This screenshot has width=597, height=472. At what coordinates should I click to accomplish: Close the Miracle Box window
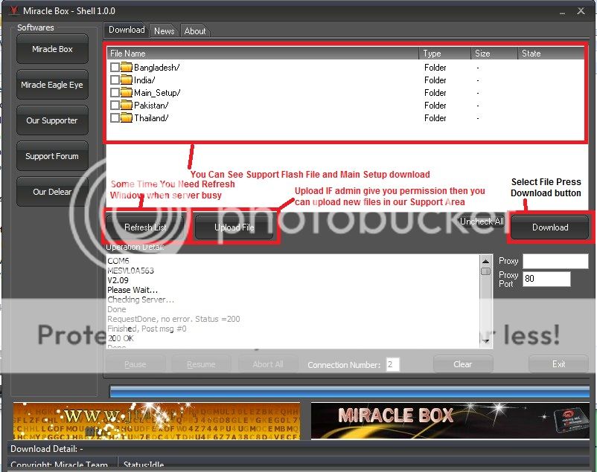tap(581, 11)
